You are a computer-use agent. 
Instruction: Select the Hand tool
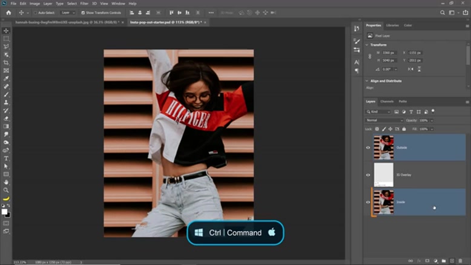click(6, 182)
